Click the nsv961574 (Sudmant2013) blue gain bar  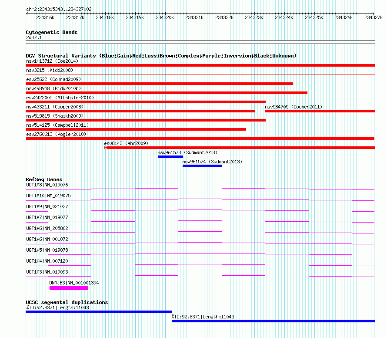[202, 166]
